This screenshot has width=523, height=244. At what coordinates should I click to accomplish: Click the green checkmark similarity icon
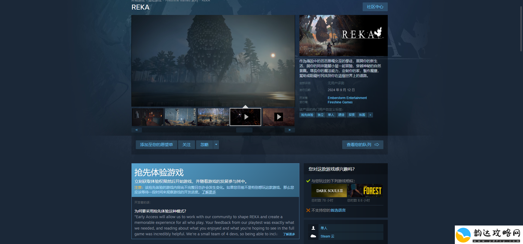(x=308, y=181)
